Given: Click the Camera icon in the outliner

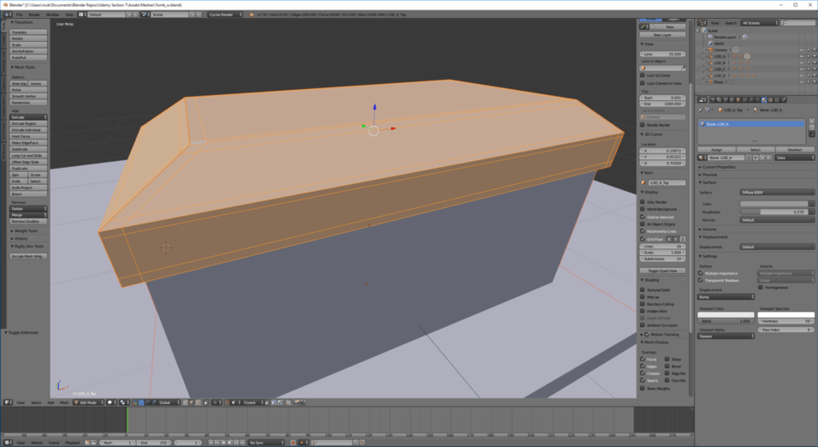Looking at the screenshot, I should point(709,50).
